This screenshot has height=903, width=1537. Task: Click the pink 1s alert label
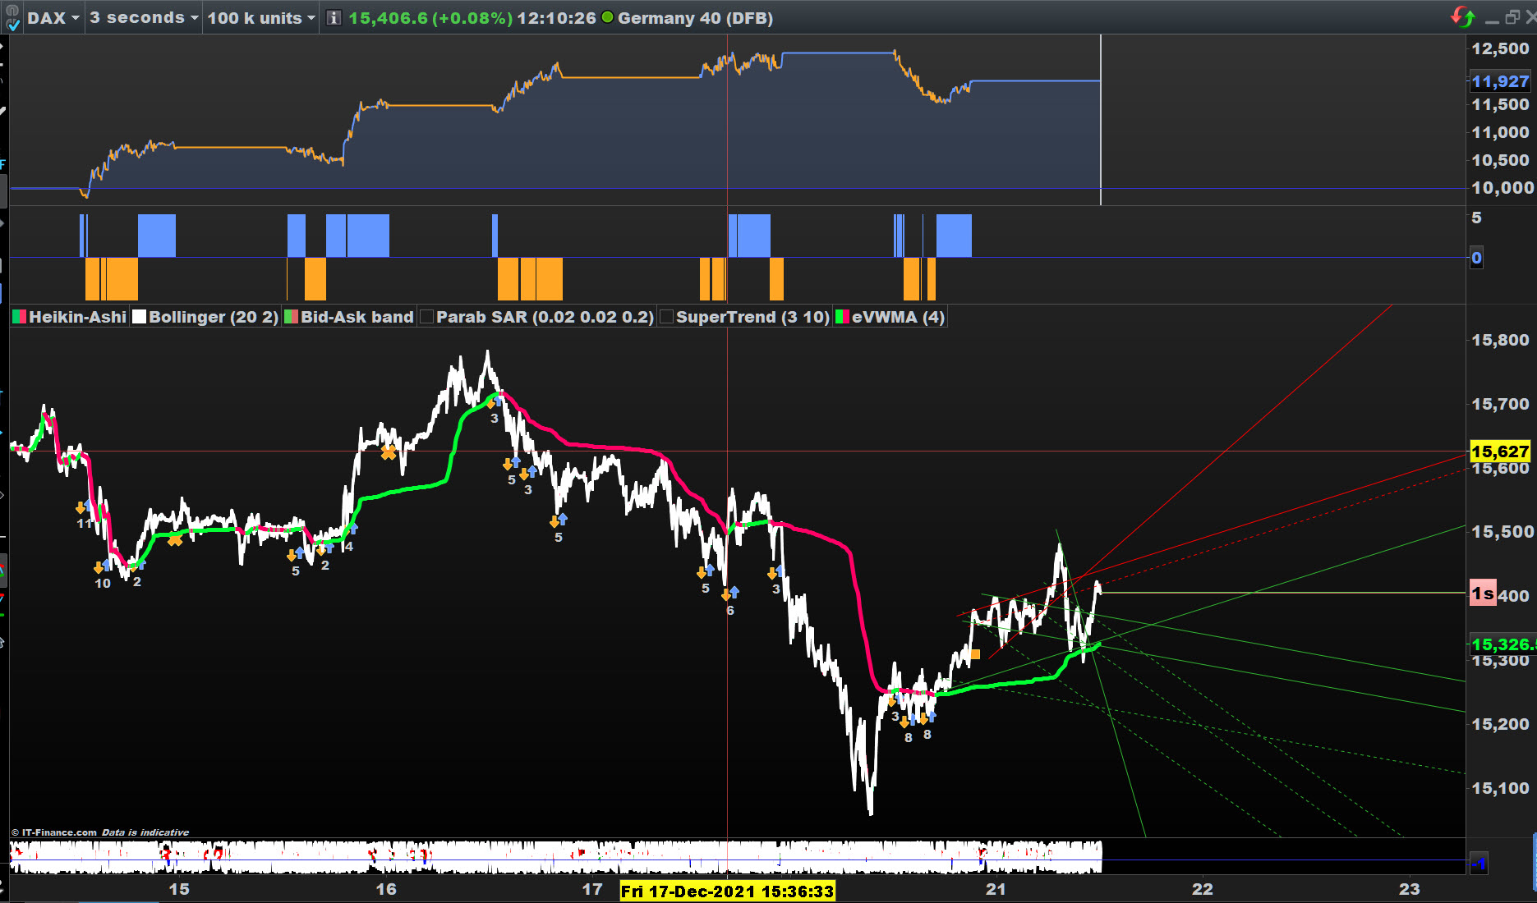(1483, 594)
